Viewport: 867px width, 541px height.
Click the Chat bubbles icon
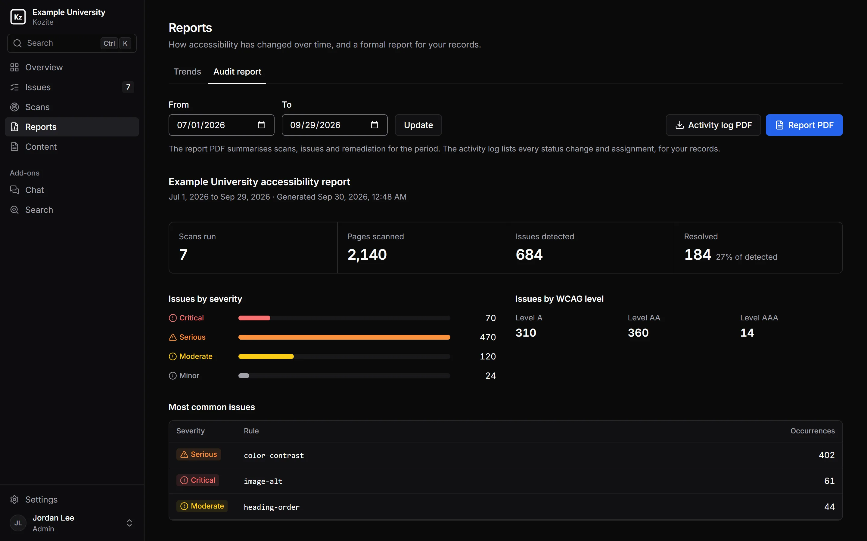pos(14,190)
